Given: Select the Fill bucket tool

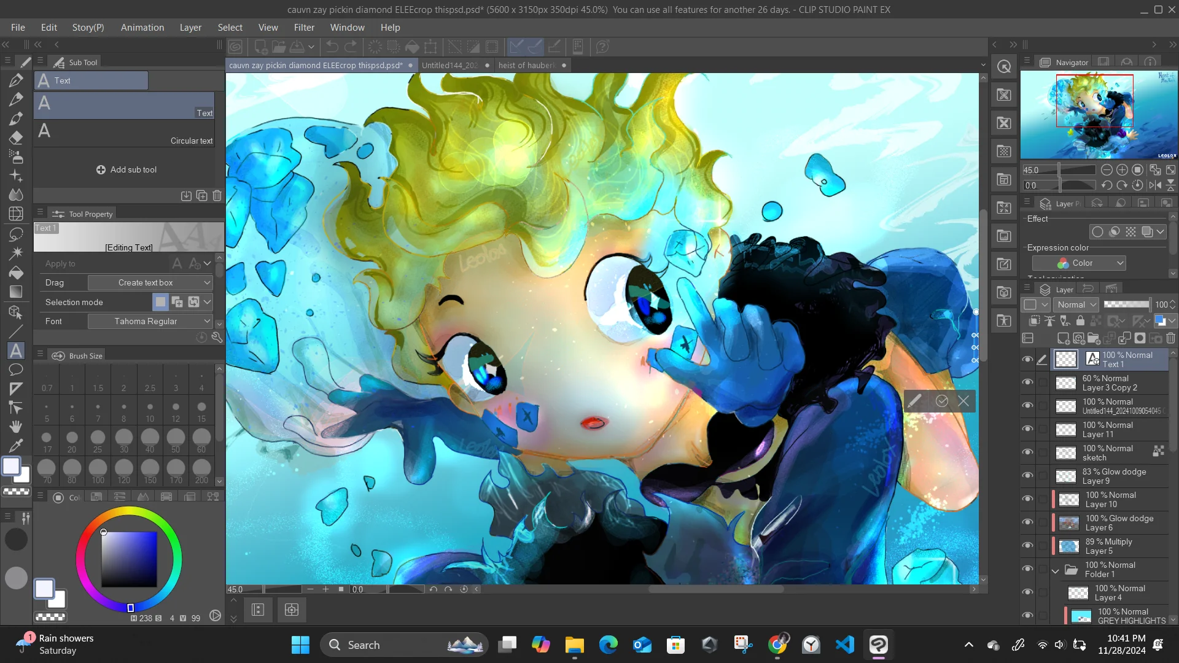Looking at the screenshot, I should [16, 273].
